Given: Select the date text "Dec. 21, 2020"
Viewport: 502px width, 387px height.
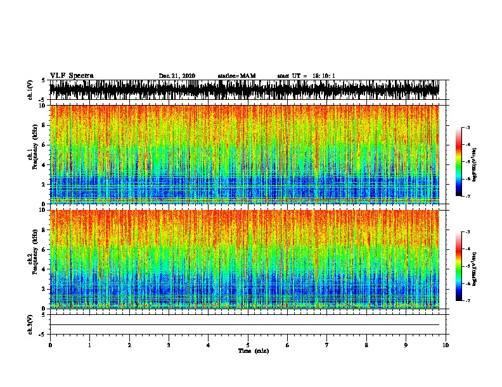Looking at the screenshot, I should click(x=177, y=76).
